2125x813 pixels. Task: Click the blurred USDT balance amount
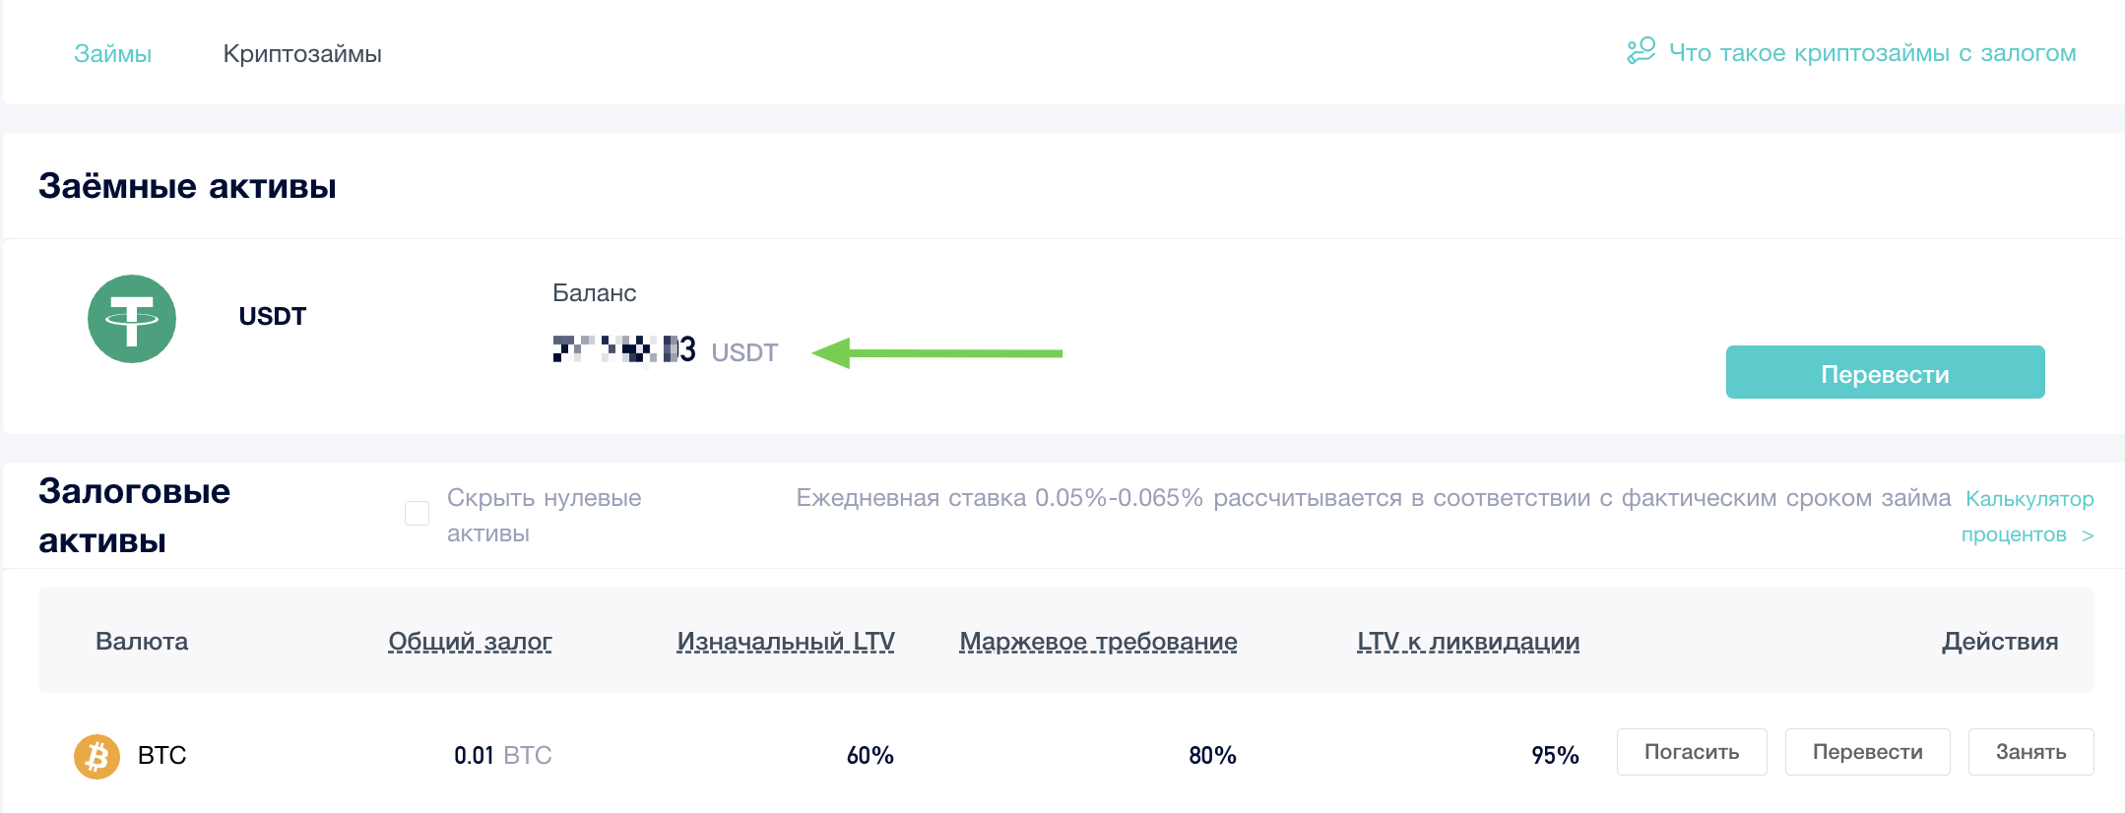pyautogui.click(x=624, y=349)
